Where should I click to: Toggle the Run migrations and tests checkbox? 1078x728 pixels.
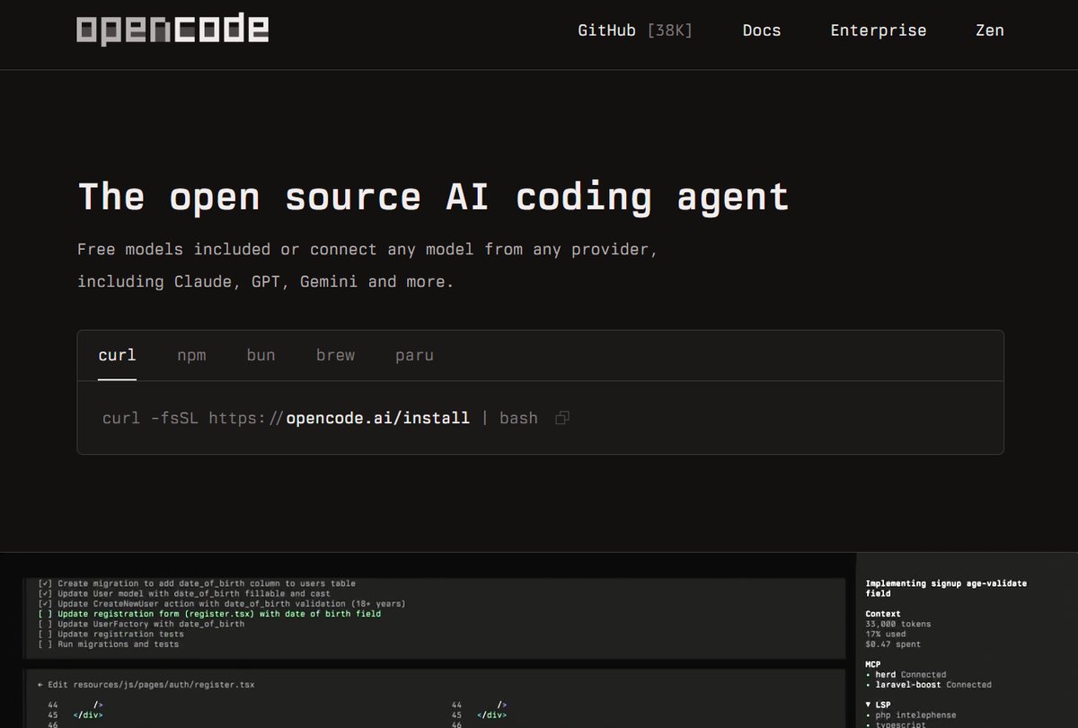(x=45, y=644)
